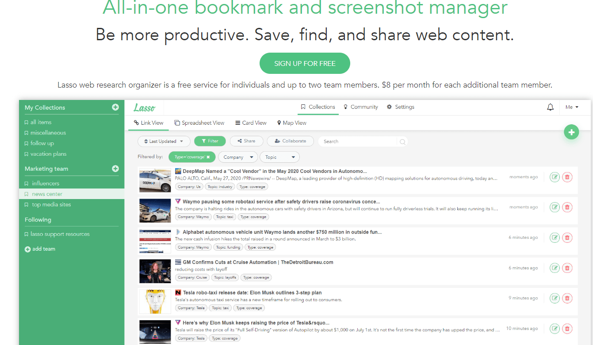Image resolution: width=593 pixels, height=345 pixels.
Task: Toggle the green Filter button
Action: tap(210, 141)
